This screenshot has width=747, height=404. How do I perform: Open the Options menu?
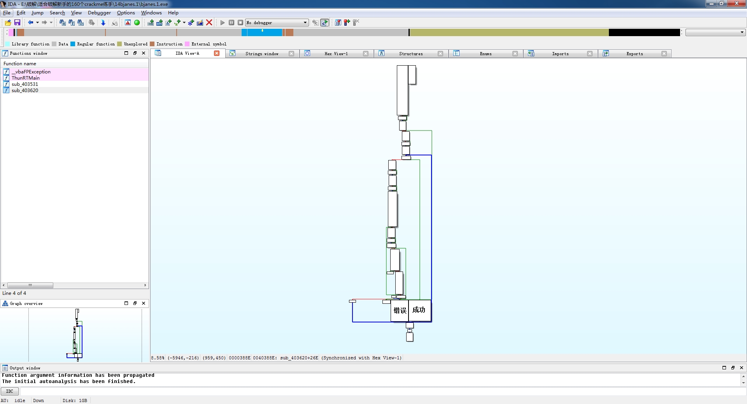click(126, 13)
